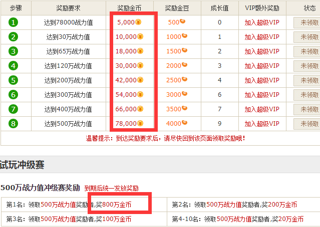Click the green step 7 number icon
The height and width of the screenshot is (227, 320).
[13, 109]
